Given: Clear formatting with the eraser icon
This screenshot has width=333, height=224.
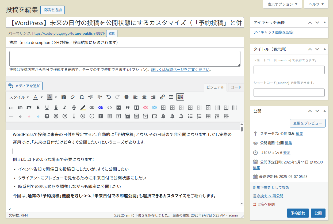Looking at the screenshot, I should (73, 97).
